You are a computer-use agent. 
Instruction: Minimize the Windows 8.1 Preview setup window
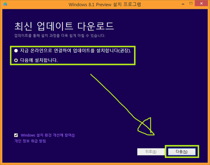(x=183, y=4)
